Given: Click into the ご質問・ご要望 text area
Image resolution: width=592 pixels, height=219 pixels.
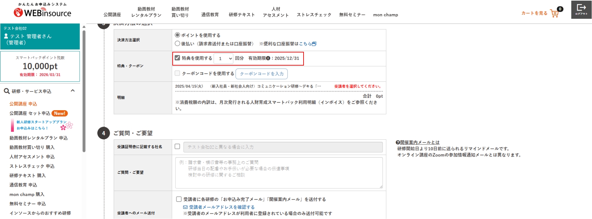Looking at the screenshot, I should (x=279, y=173).
